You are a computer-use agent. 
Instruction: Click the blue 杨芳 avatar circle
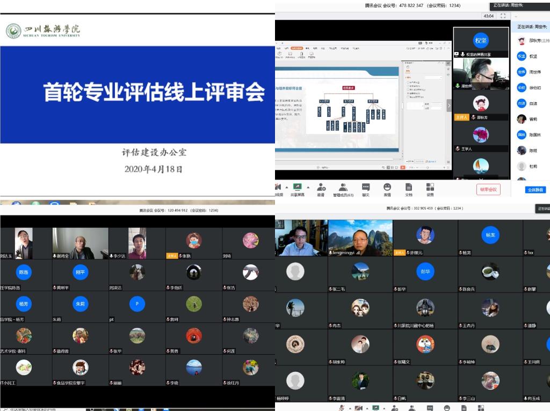pyautogui.click(x=24, y=304)
